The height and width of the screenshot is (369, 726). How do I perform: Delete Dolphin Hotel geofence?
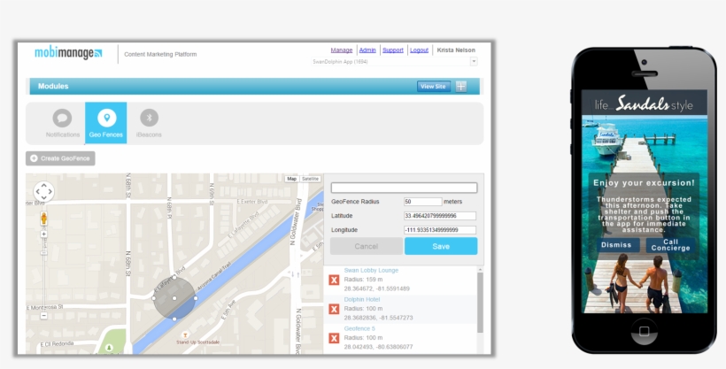(334, 309)
